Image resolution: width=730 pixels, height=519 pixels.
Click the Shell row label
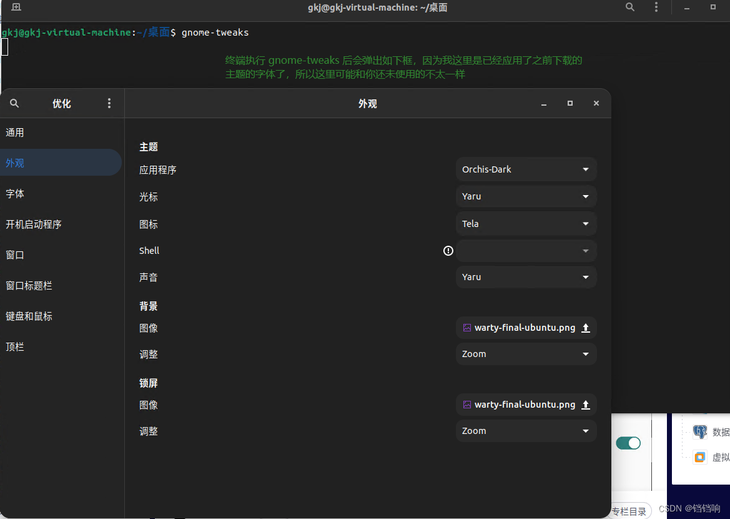tap(149, 251)
